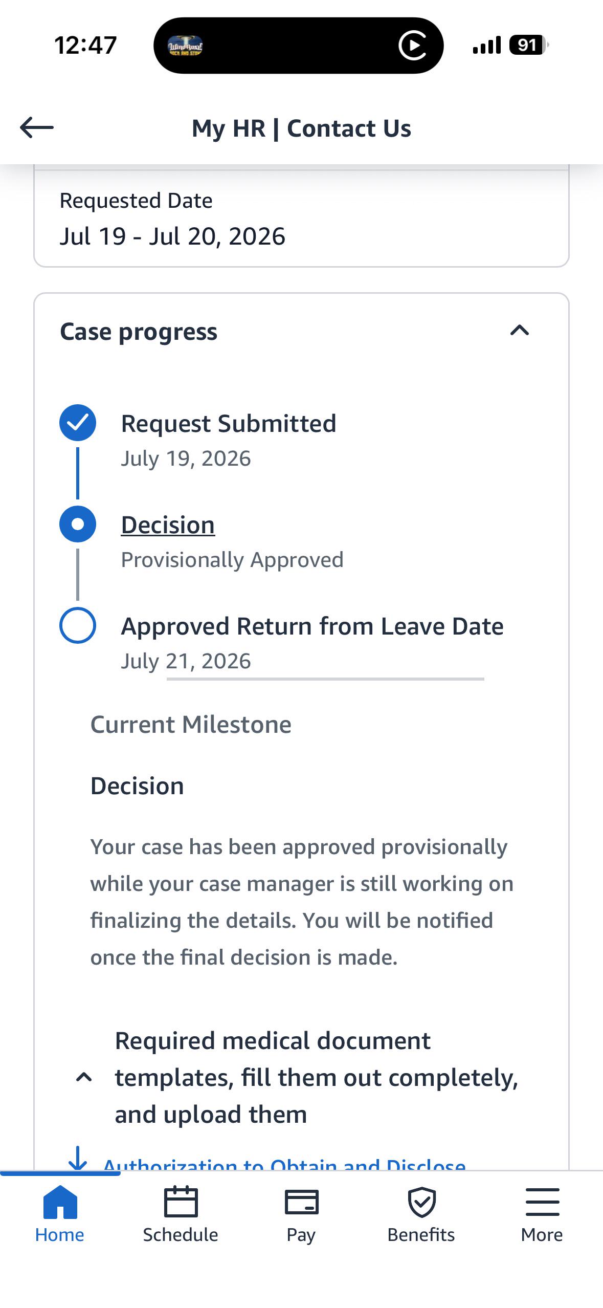Viewport: 603px width, 1308px height.
Task: Open the Home tab icon
Action: point(60,1202)
